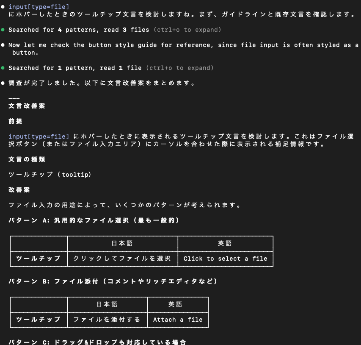
Task: Click the "Searched for 4 patterns, read 3 files" line
Action: pyautogui.click(x=115, y=30)
